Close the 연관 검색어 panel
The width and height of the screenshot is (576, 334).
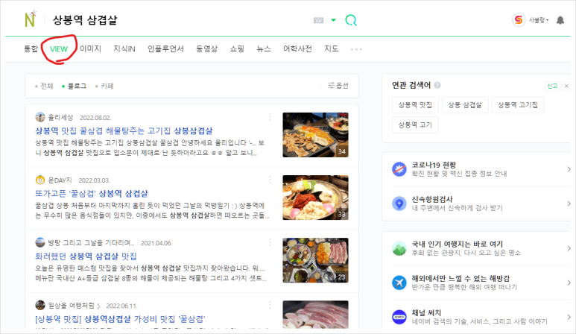pyautogui.click(x=566, y=86)
